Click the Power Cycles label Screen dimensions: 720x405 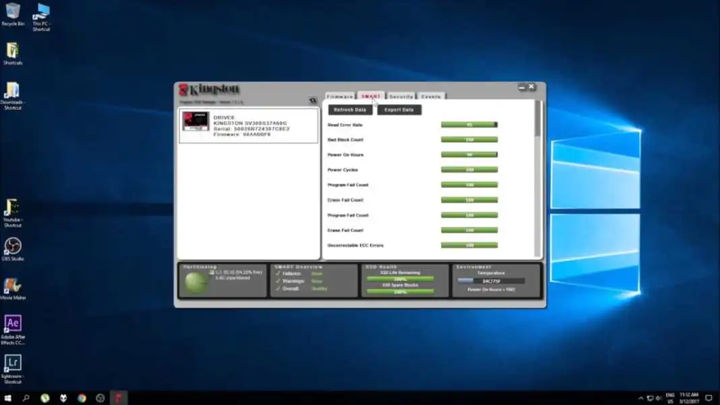coord(342,170)
